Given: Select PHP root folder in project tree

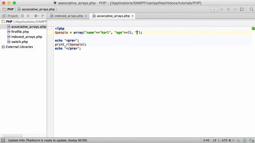Looking at the screenshot, I should coord(24,21).
